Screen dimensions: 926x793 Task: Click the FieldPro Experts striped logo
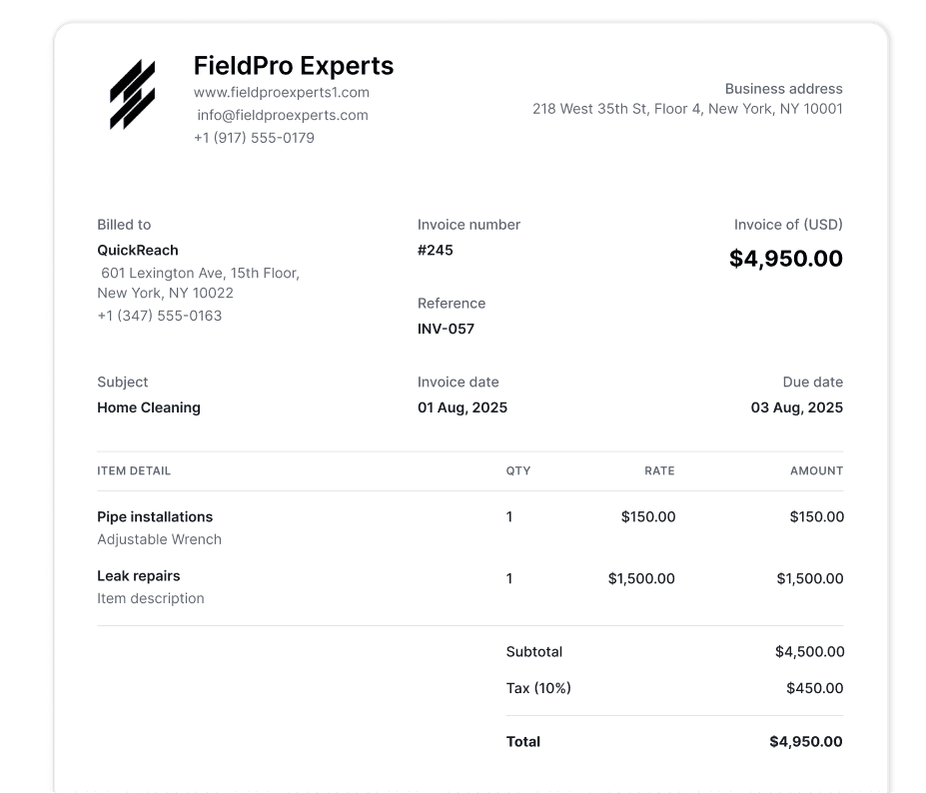coord(132,95)
